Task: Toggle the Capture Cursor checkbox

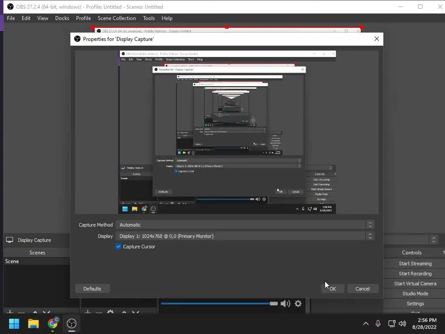Action: pos(118,247)
